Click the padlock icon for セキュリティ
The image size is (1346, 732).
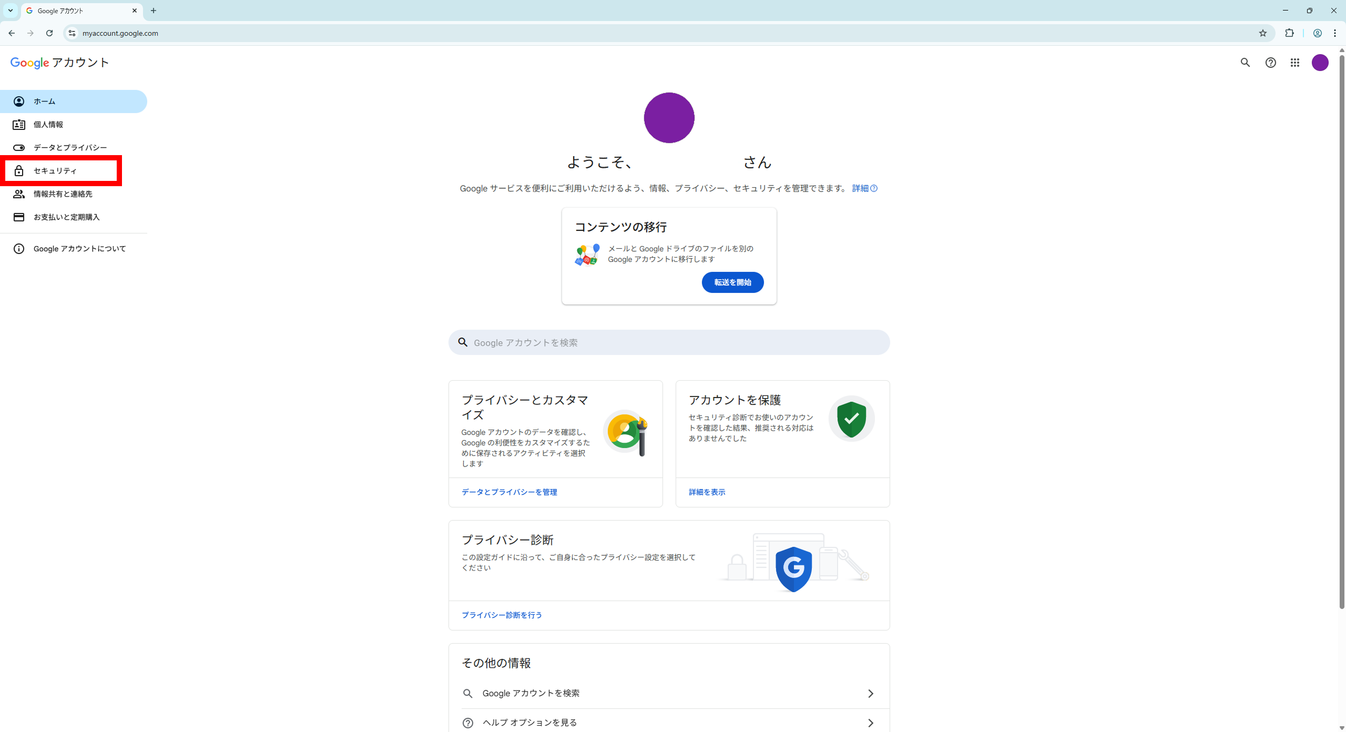19,171
